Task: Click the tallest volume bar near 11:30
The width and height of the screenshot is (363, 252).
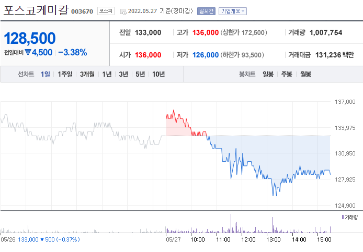Action: (231, 223)
